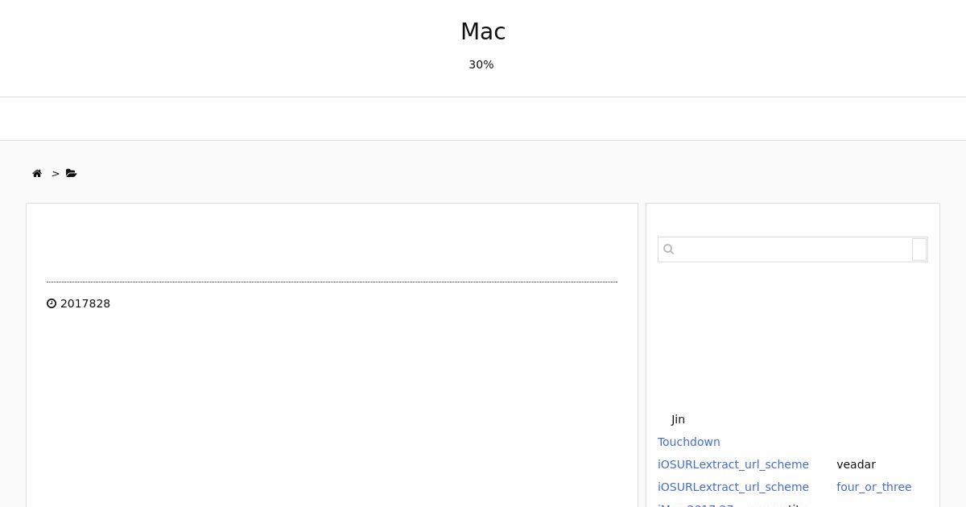Select the post date 2017828
The height and width of the screenshot is (507, 966).
tap(85, 303)
